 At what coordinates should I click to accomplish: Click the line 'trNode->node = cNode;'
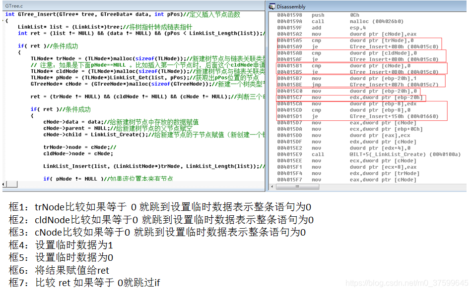(79, 147)
